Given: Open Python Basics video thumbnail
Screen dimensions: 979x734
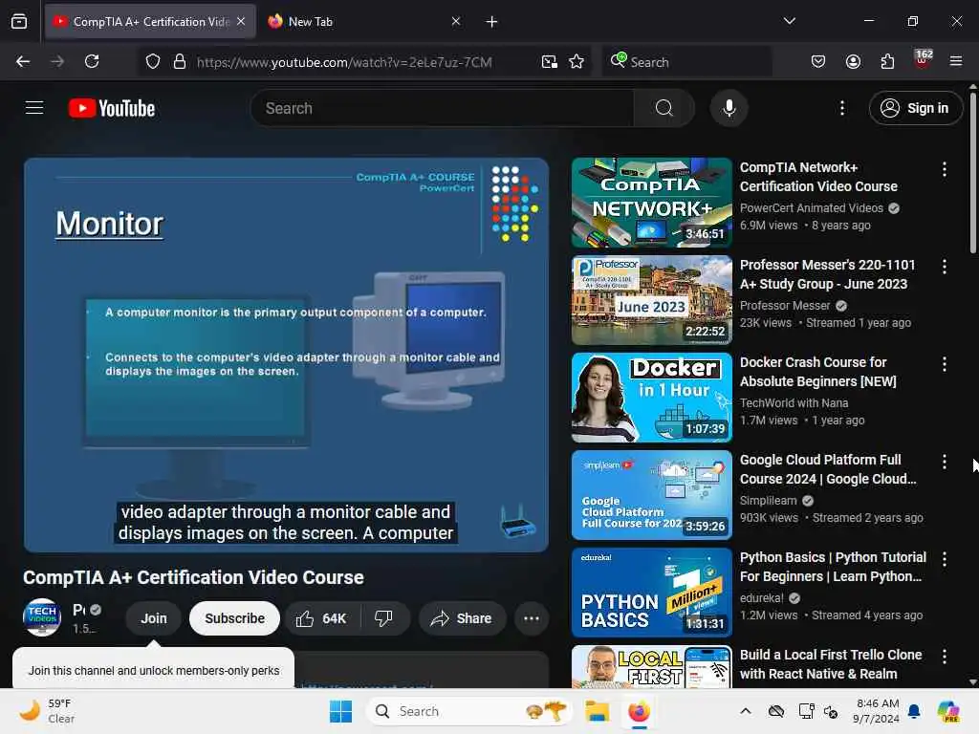Looking at the screenshot, I should pos(652,593).
